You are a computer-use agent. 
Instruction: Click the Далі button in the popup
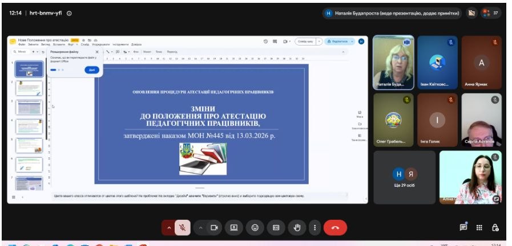tap(92, 69)
